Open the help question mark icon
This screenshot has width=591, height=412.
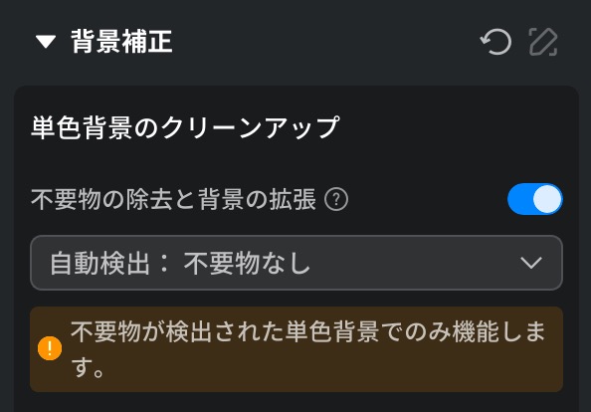336,199
